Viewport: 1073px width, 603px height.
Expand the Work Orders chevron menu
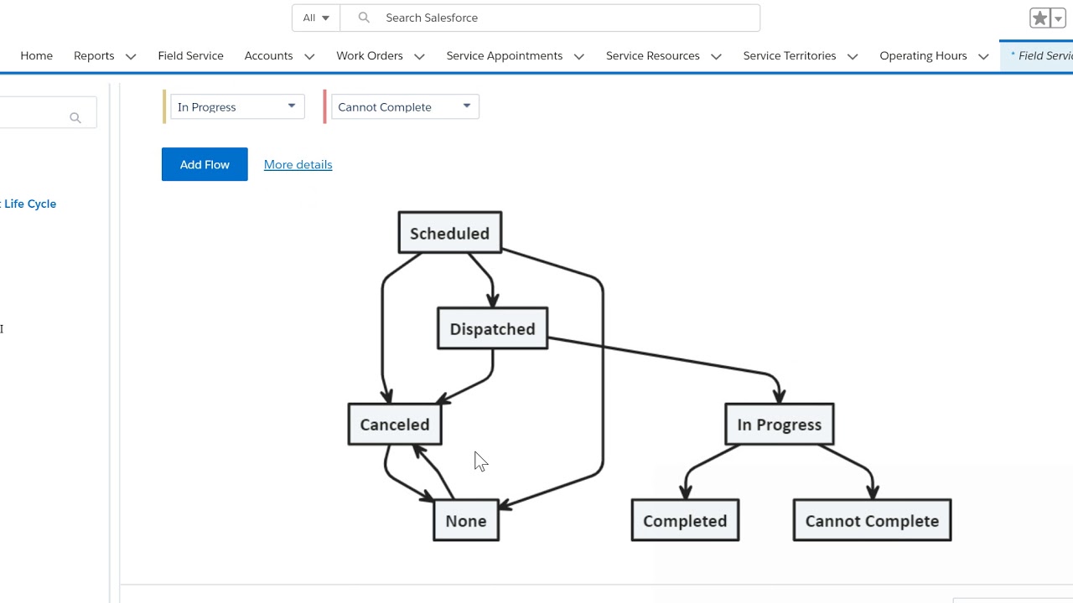click(419, 56)
